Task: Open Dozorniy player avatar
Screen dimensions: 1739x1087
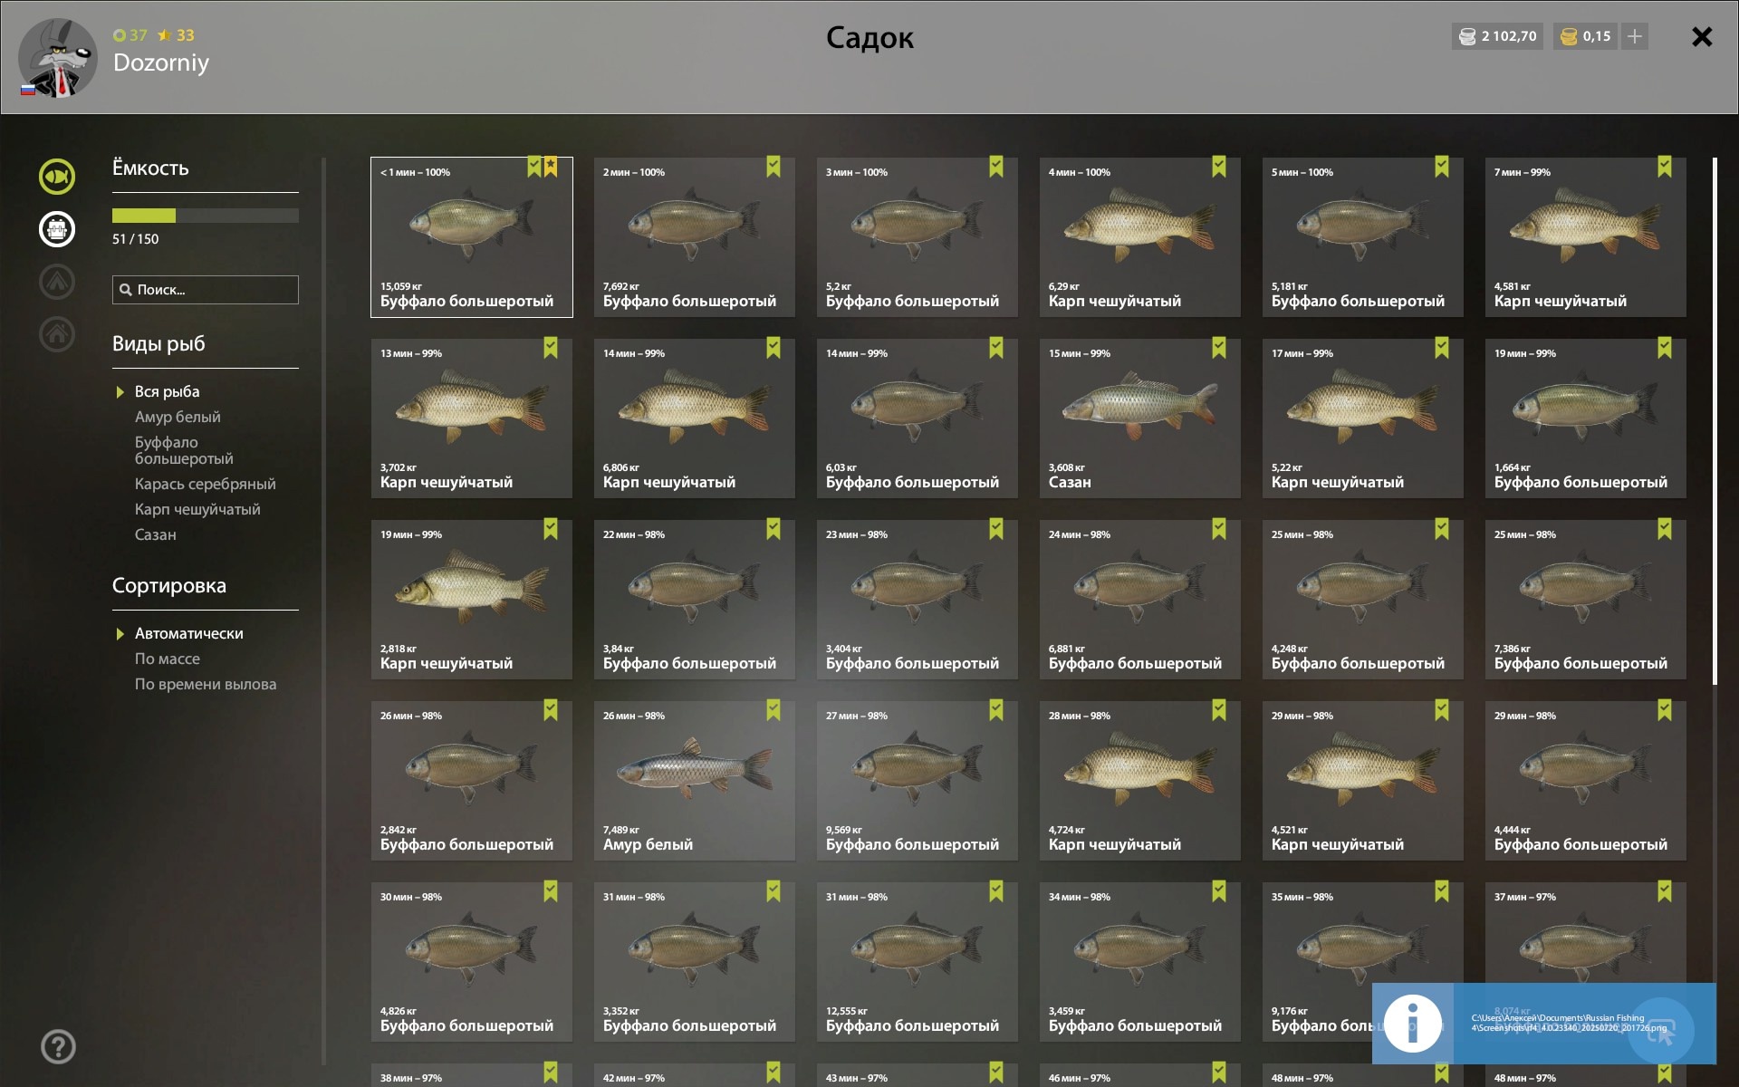Action: [58, 58]
